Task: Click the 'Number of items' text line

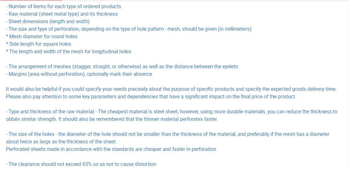Action: 63,6
